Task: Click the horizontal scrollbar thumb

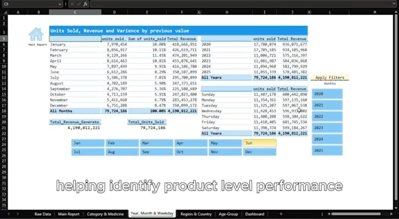Action: tap(356, 214)
